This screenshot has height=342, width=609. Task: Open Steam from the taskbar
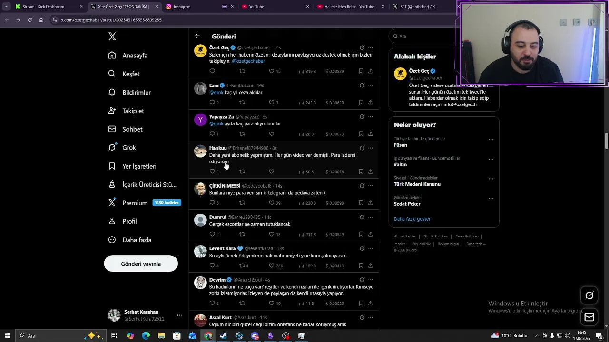224,336
